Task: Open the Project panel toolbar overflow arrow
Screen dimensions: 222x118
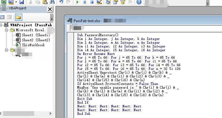Action: coord(52,19)
